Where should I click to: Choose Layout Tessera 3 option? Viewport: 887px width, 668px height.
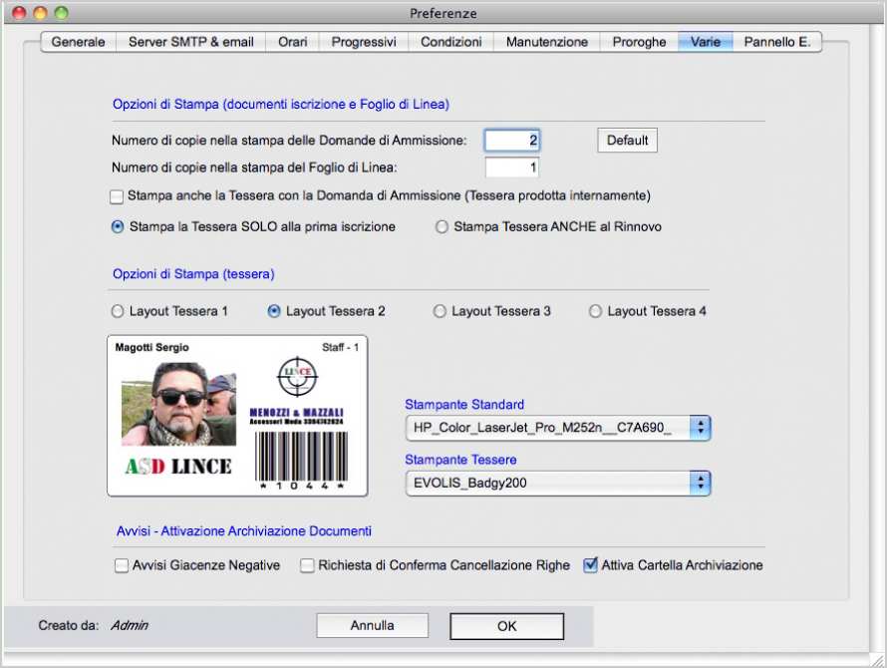coord(440,311)
